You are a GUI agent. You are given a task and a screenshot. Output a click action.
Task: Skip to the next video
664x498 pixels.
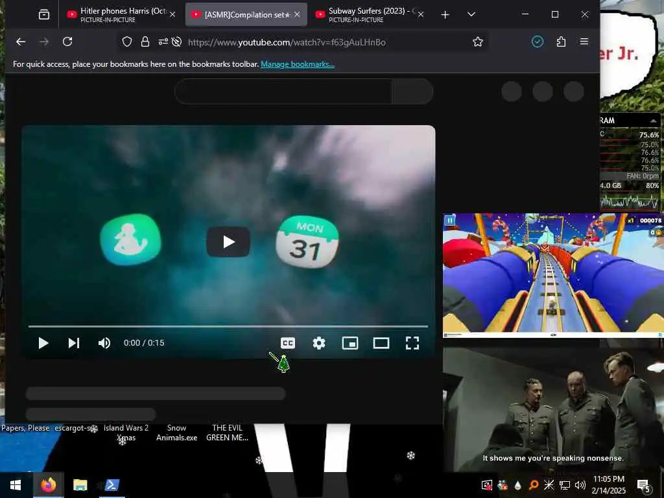pyautogui.click(x=74, y=343)
